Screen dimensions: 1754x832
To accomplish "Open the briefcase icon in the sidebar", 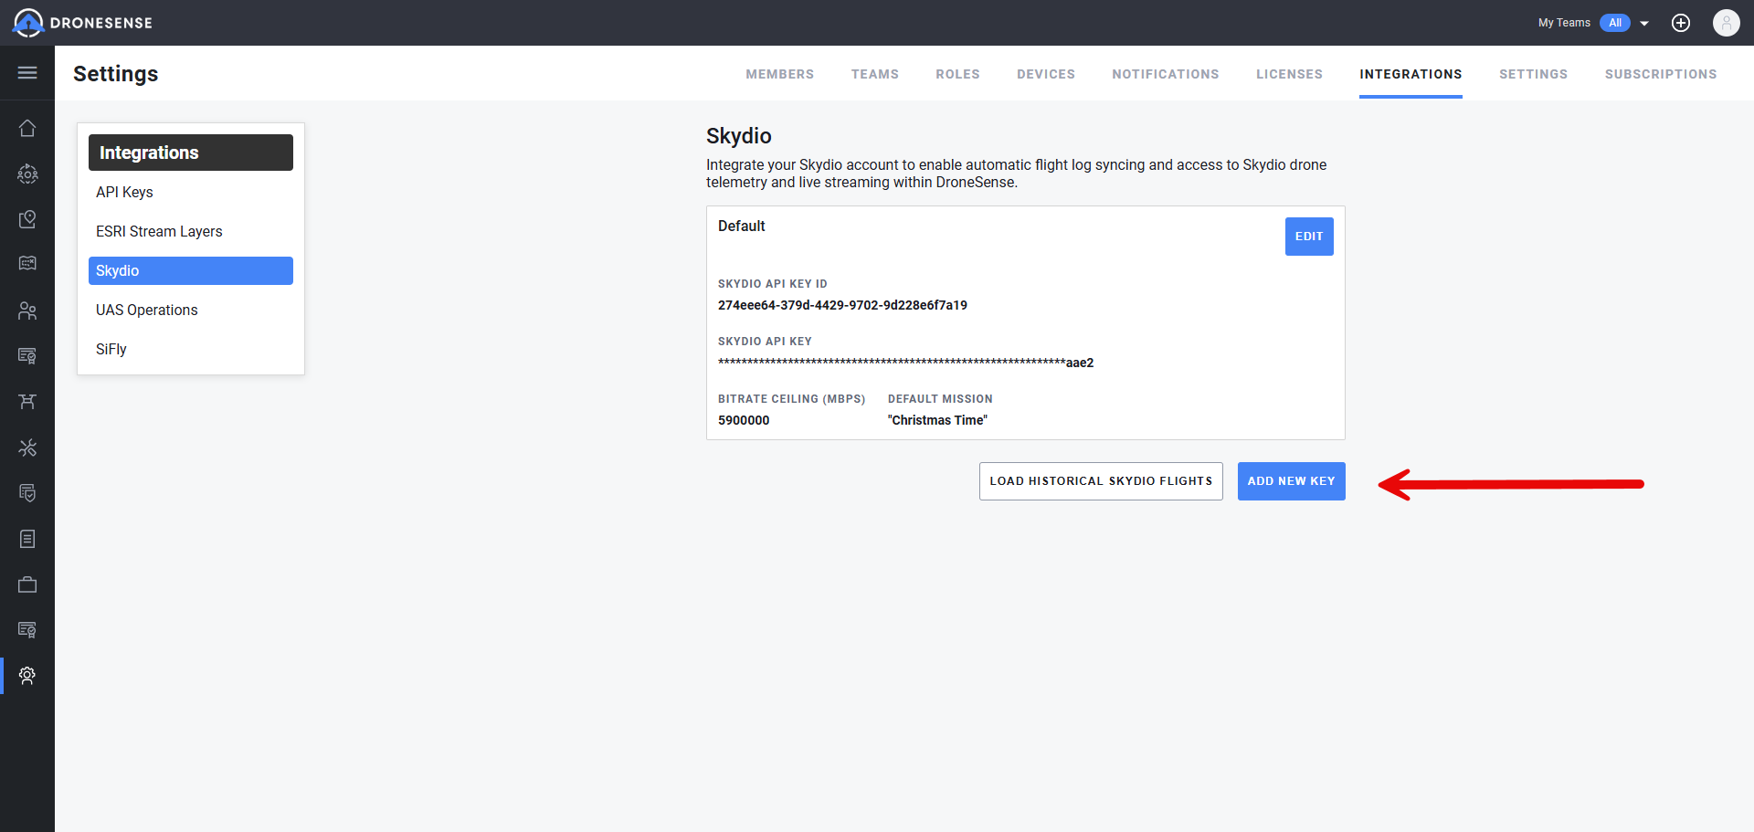I will pos(27,585).
